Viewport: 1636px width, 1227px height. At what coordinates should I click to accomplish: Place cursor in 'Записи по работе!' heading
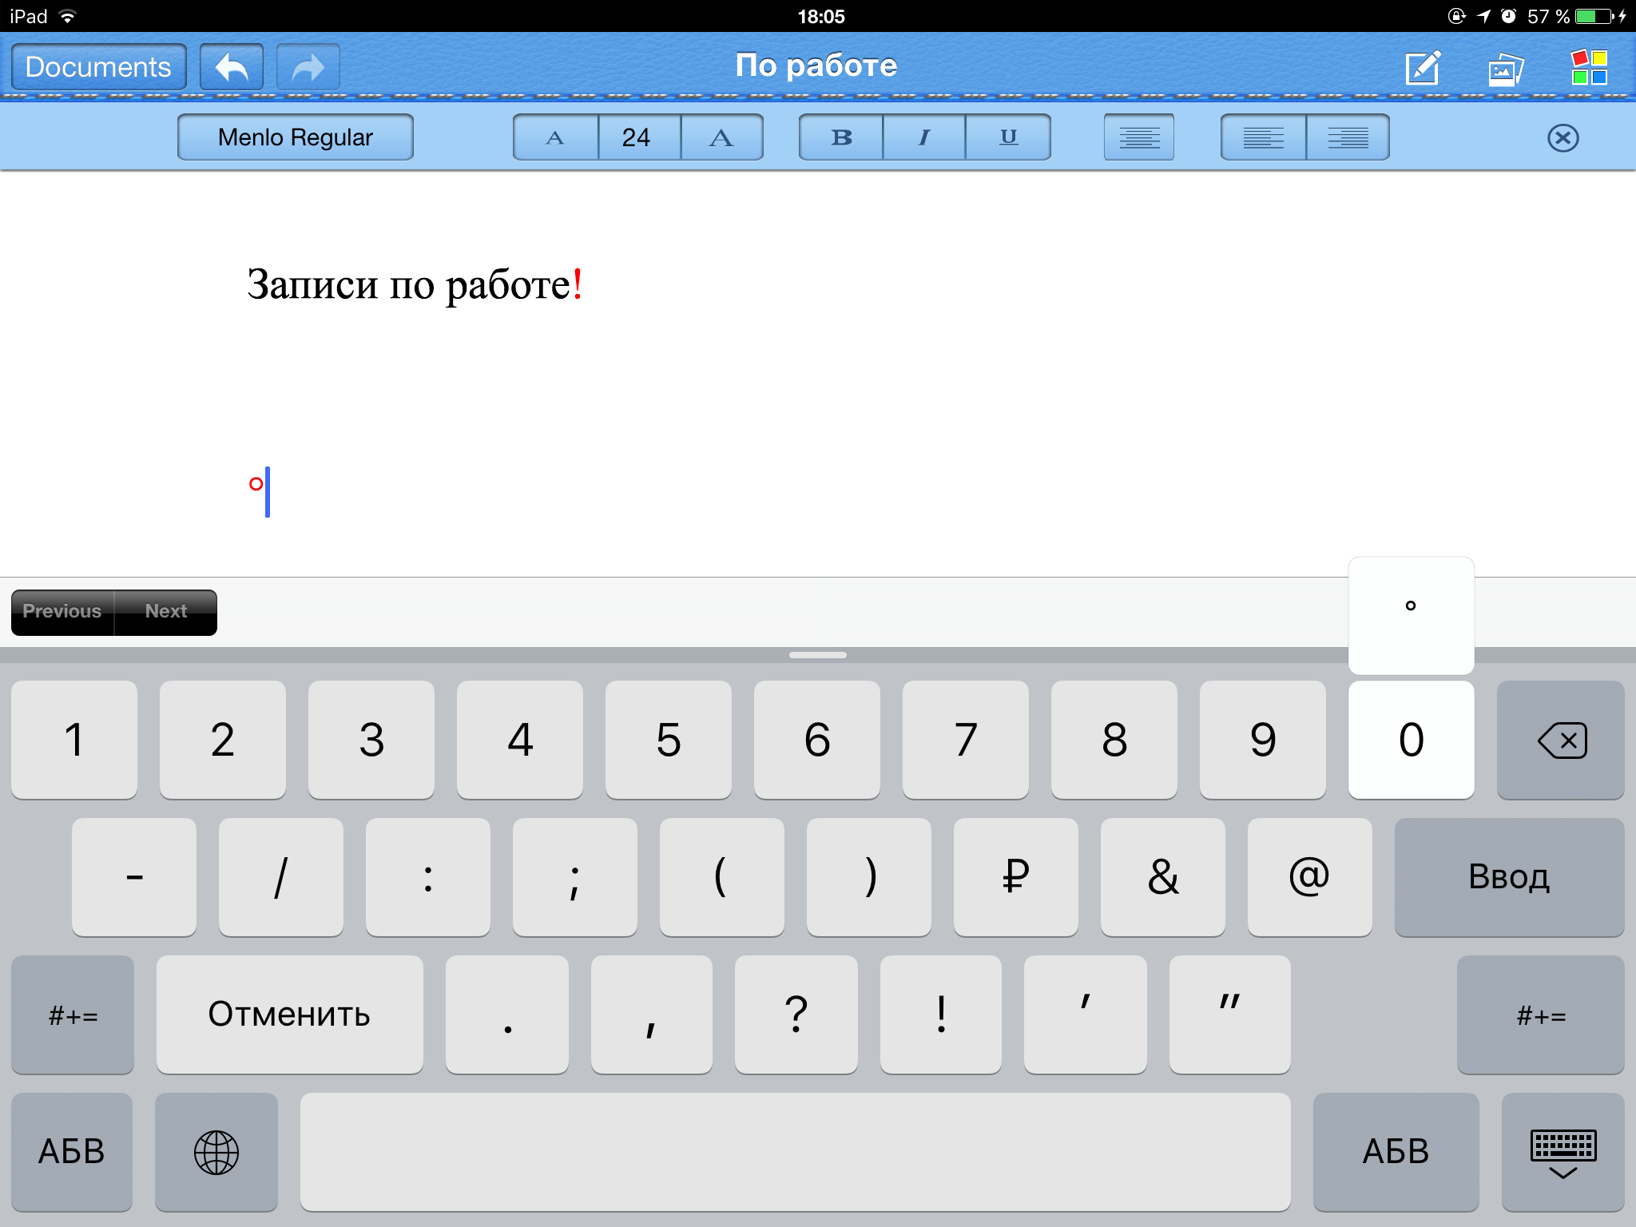pyautogui.click(x=415, y=285)
